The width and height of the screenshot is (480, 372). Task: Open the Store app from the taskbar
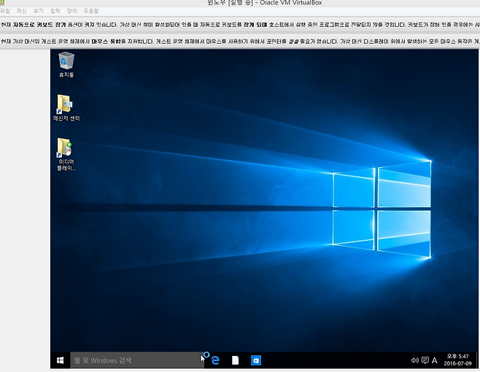[255, 360]
